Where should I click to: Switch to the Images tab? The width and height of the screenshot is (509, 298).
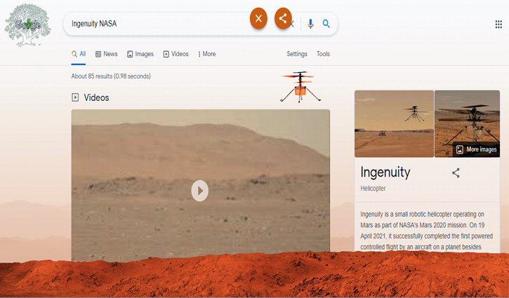140,54
